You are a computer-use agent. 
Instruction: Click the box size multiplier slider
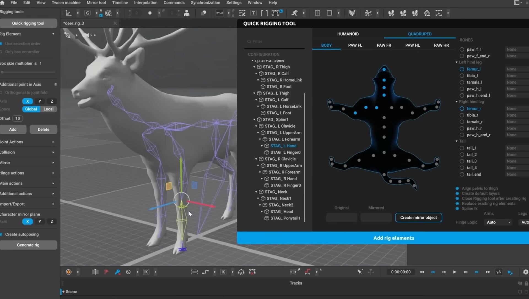[x=28, y=72]
